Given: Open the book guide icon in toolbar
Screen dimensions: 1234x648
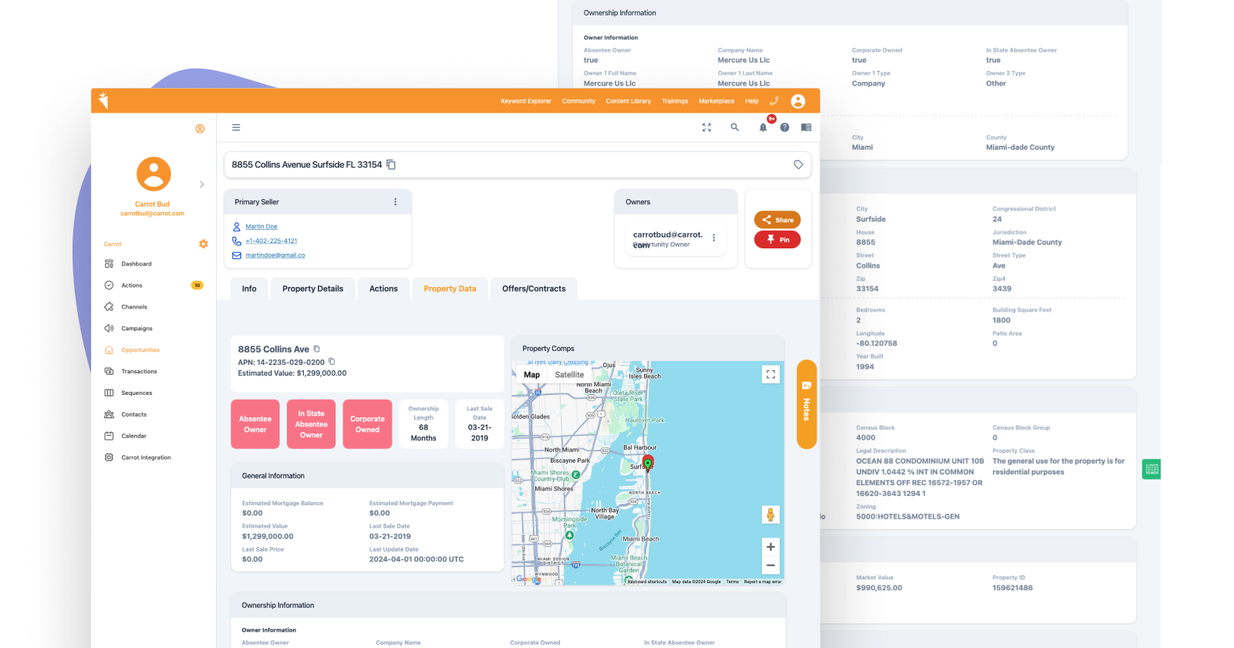Looking at the screenshot, I should (x=806, y=127).
